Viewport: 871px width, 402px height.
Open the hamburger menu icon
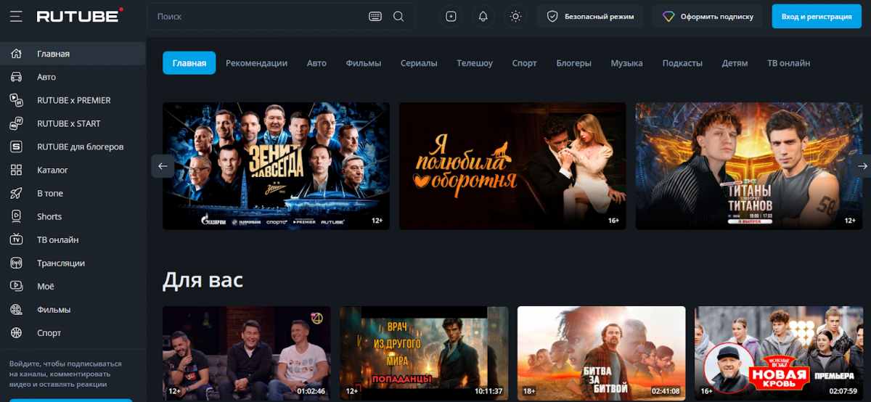pyautogui.click(x=16, y=16)
